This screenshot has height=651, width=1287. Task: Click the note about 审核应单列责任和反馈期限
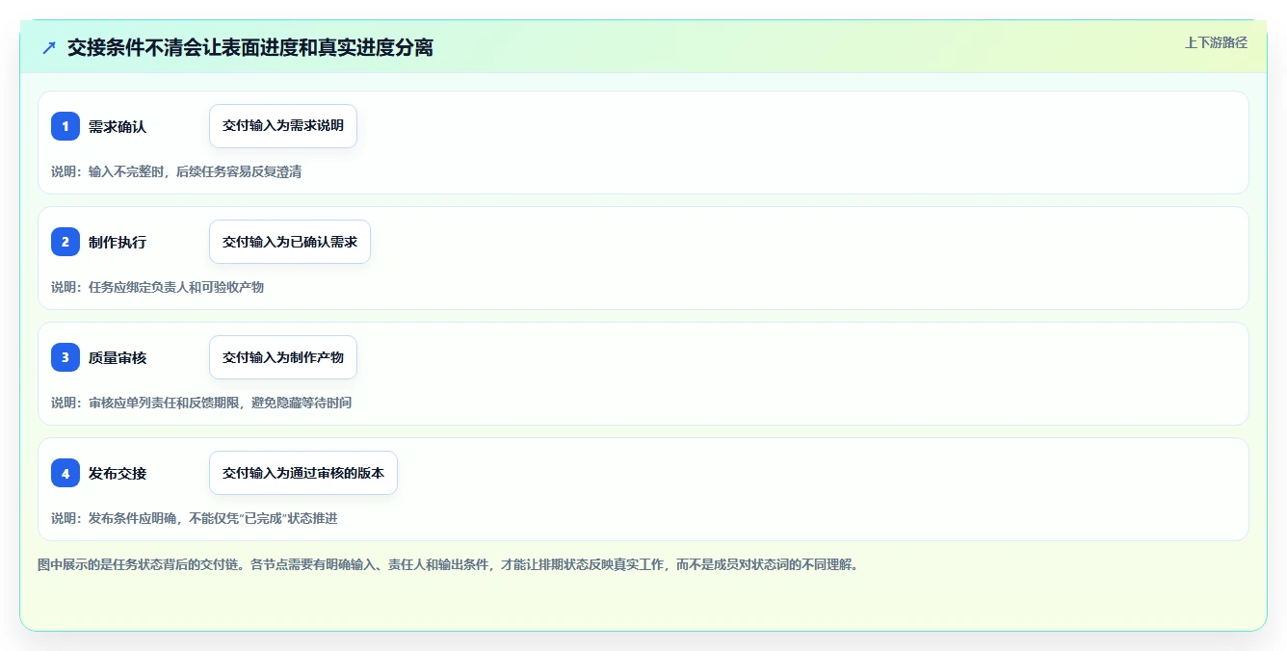pyautogui.click(x=201, y=403)
